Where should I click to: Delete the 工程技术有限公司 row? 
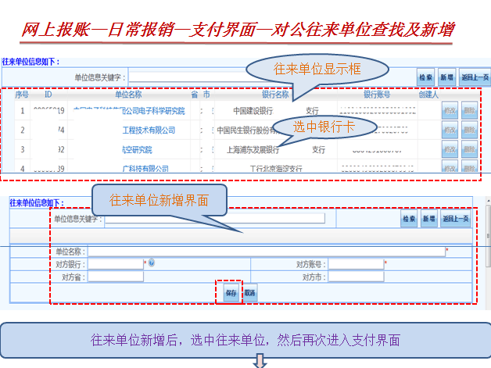[x=469, y=130]
